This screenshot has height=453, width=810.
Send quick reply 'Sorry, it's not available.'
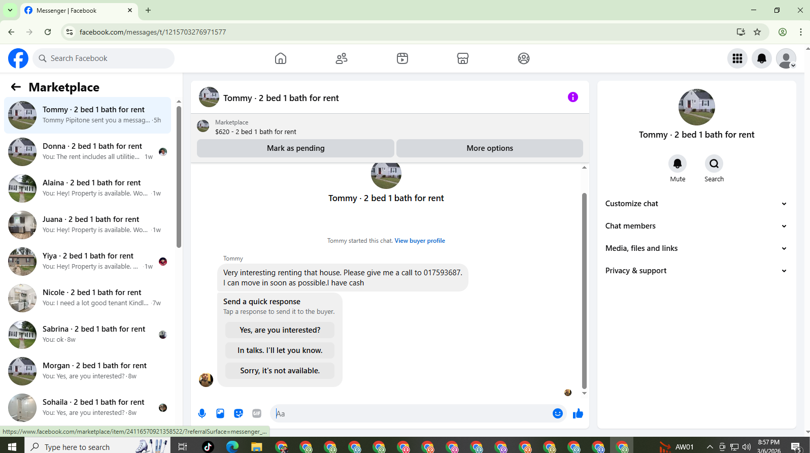280,371
